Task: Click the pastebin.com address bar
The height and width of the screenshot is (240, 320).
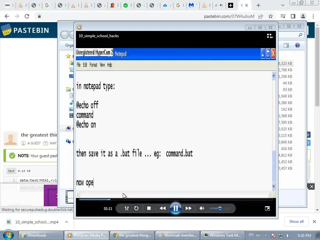Action: [229, 16]
